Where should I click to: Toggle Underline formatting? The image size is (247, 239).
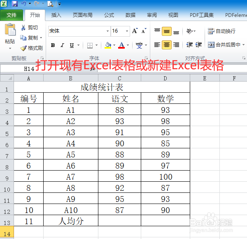tap(72, 45)
